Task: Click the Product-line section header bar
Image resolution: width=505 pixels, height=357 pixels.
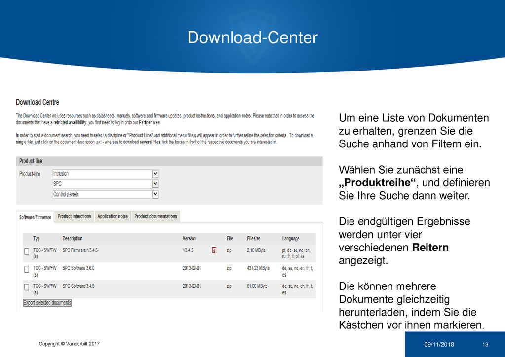Action: click(x=169, y=161)
